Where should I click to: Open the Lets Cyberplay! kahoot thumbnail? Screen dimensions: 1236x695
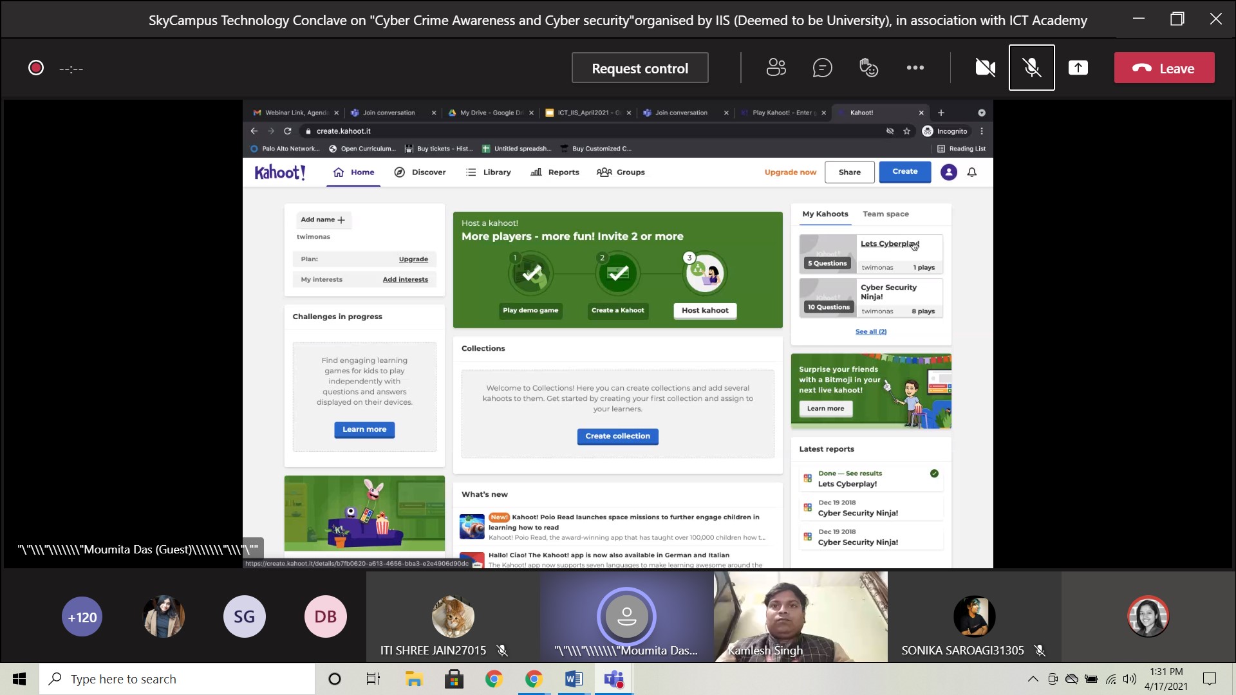(828, 253)
